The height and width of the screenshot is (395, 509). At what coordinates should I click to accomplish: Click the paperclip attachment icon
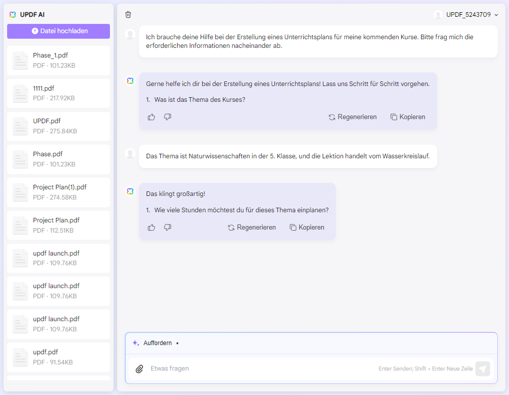click(x=139, y=369)
